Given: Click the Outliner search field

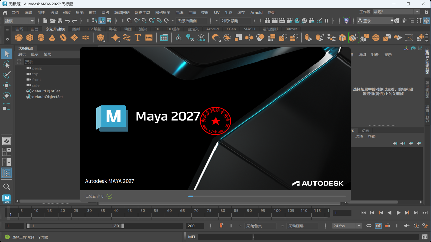Looking at the screenshot, I should (52, 62).
